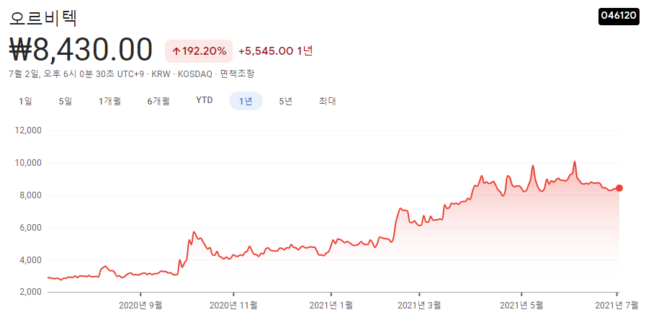Viewport: 646px width, 320px height.
Task: Click the 8,000 y-axis label
Action: click(30, 195)
